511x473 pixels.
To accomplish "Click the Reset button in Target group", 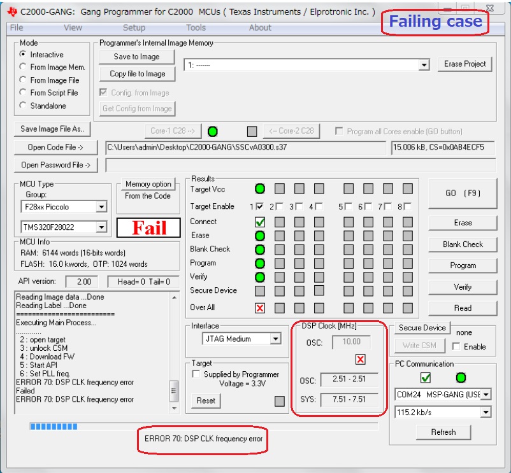I will (x=206, y=400).
